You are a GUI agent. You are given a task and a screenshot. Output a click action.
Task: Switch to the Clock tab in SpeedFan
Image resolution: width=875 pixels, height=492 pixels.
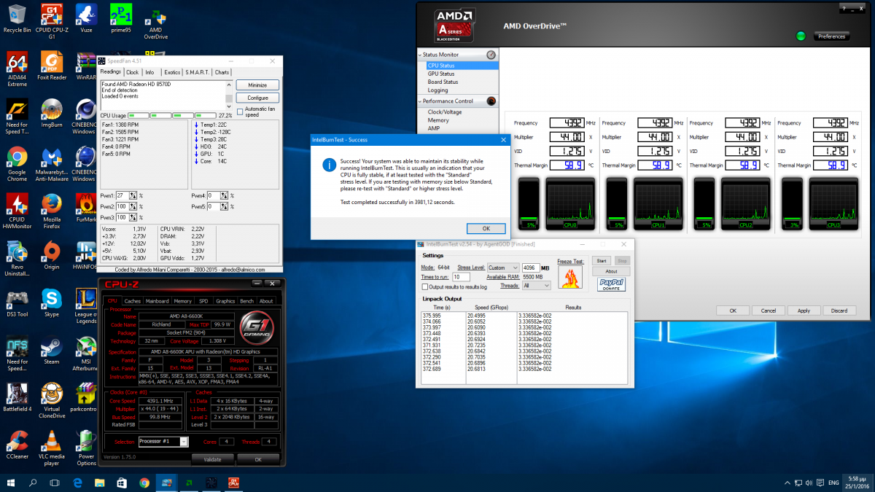(x=132, y=72)
